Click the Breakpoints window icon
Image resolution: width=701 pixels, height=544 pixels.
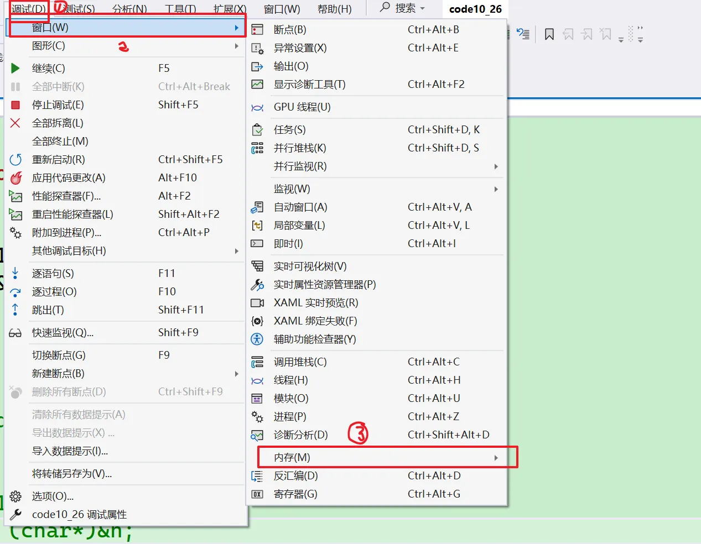[x=257, y=29]
